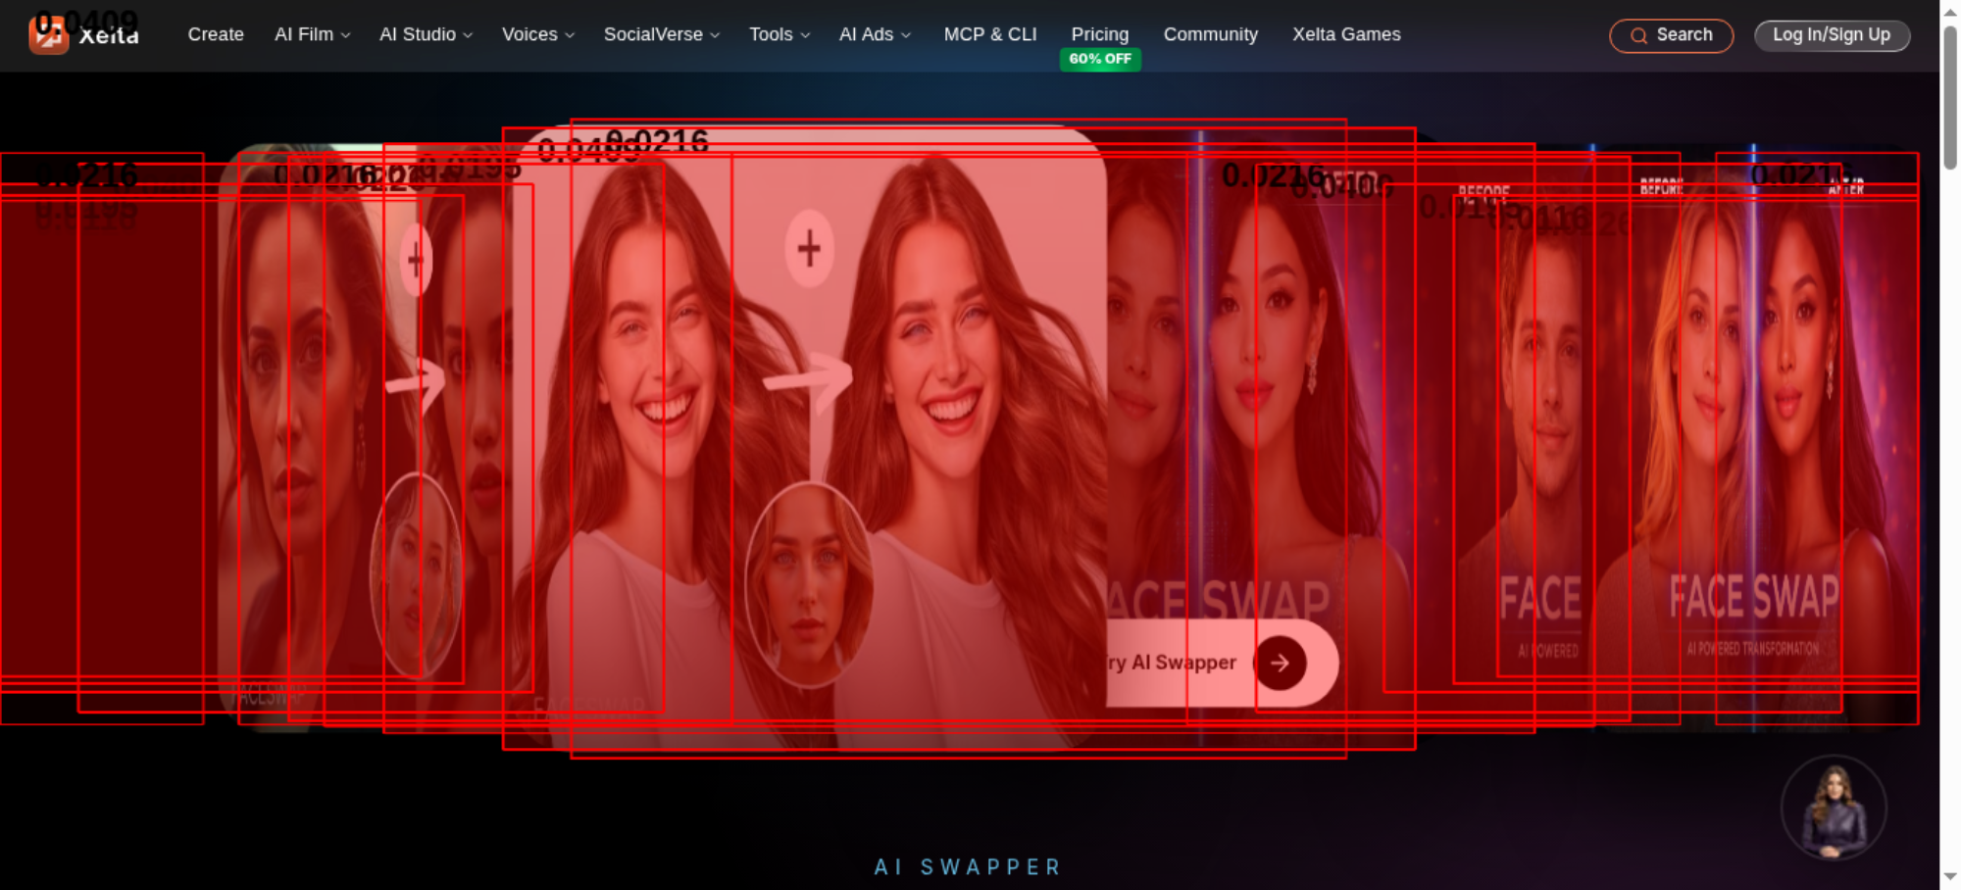
Task: Click the Xelta logo icon
Action: pos(48,34)
